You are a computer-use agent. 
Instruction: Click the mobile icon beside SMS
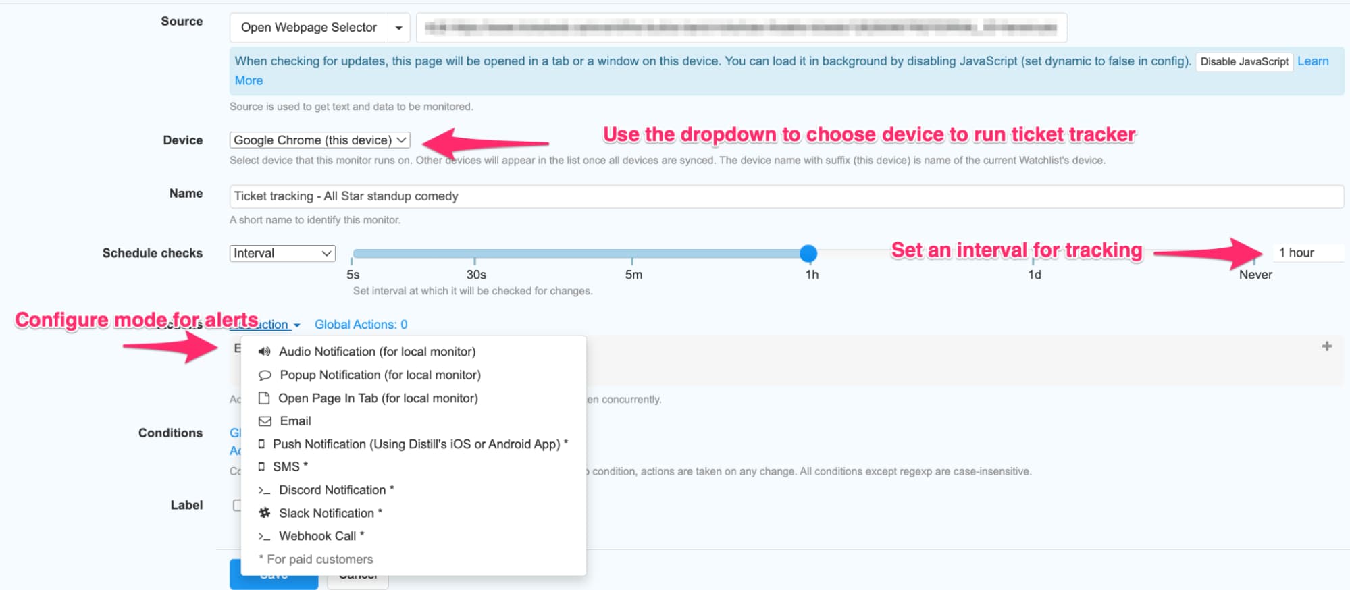[261, 467]
